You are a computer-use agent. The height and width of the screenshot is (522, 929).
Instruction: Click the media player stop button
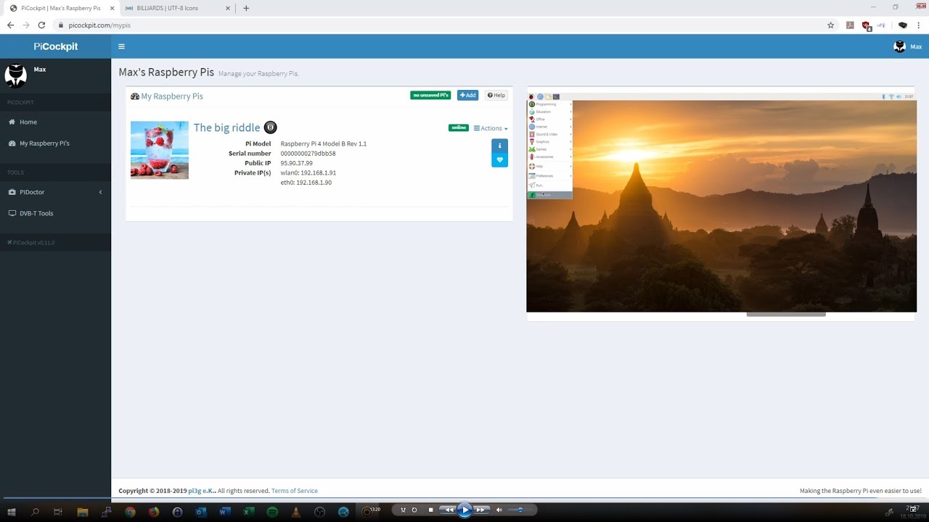[x=430, y=510]
